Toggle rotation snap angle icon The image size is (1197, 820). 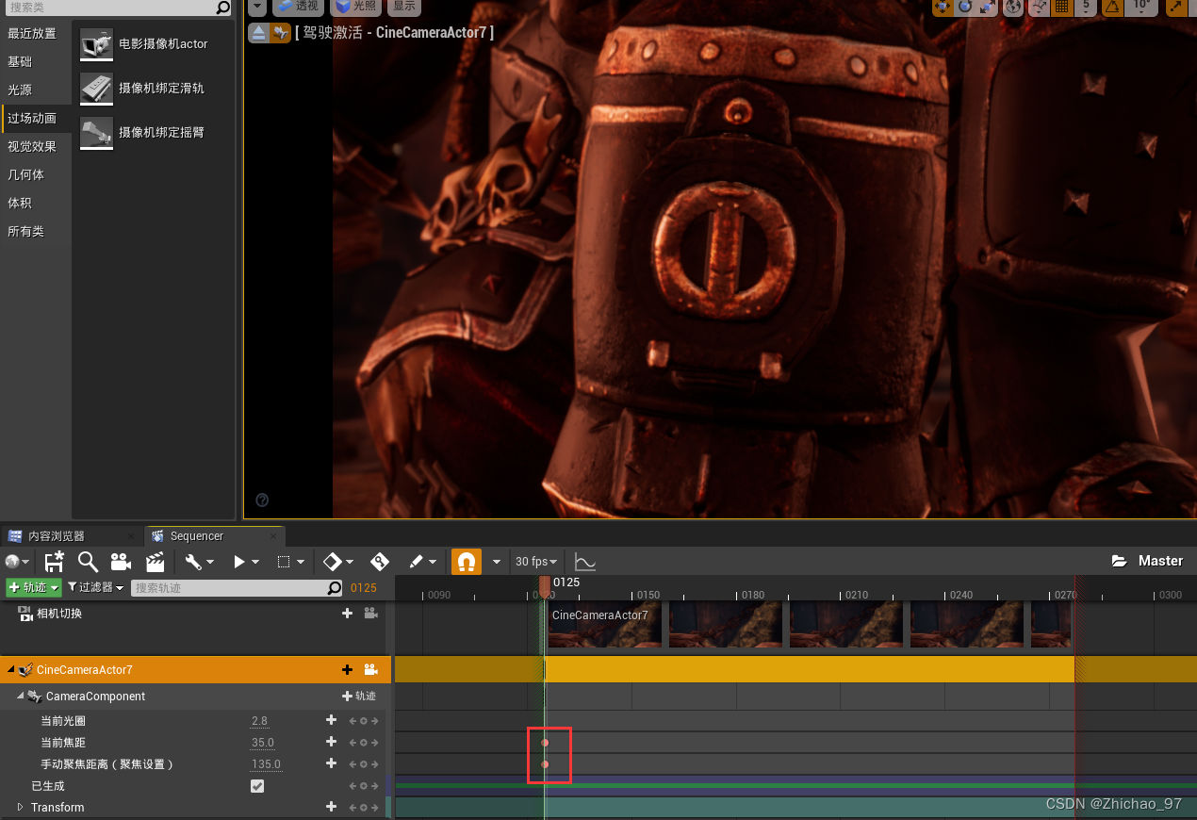click(x=1113, y=7)
